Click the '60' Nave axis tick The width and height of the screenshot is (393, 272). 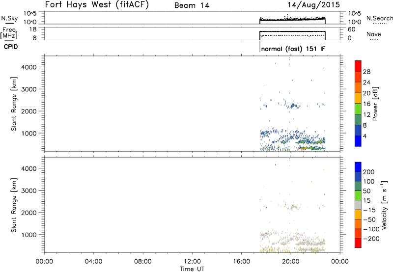point(352,29)
